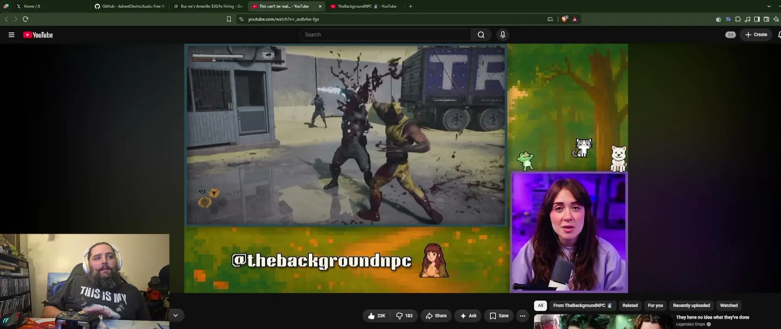
Task: Dislike the video with thumbs down
Action: (404, 316)
